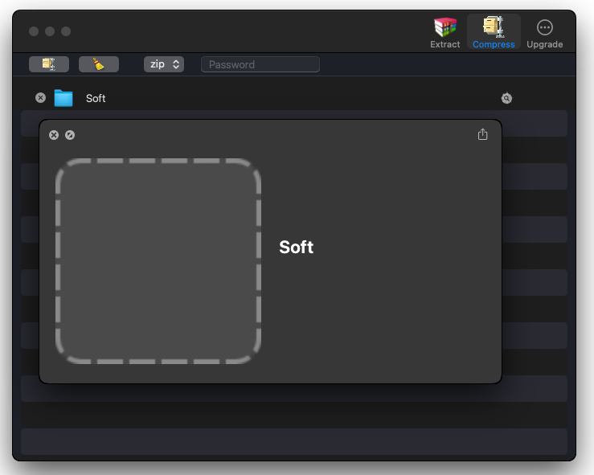Viewport: 594px width, 475px height.
Task: Focus the Password input field
Action: click(260, 64)
